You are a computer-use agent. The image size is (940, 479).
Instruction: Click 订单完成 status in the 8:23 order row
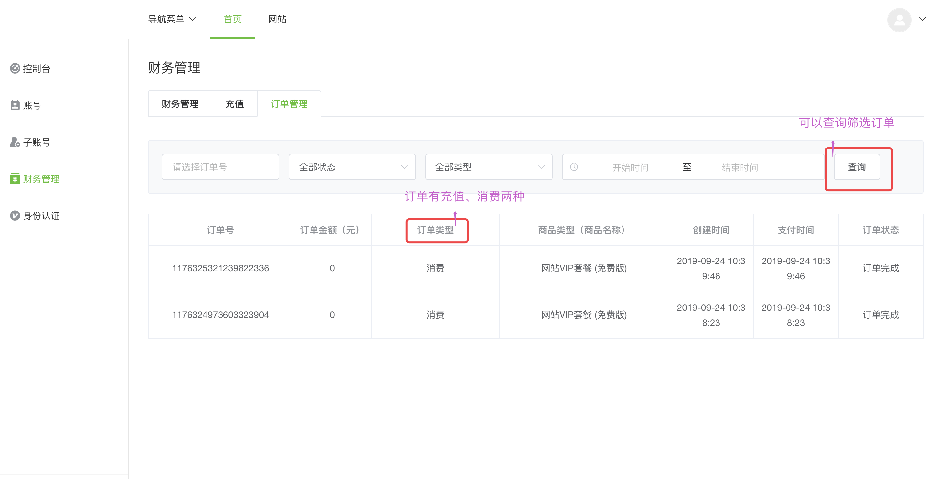click(x=881, y=315)
